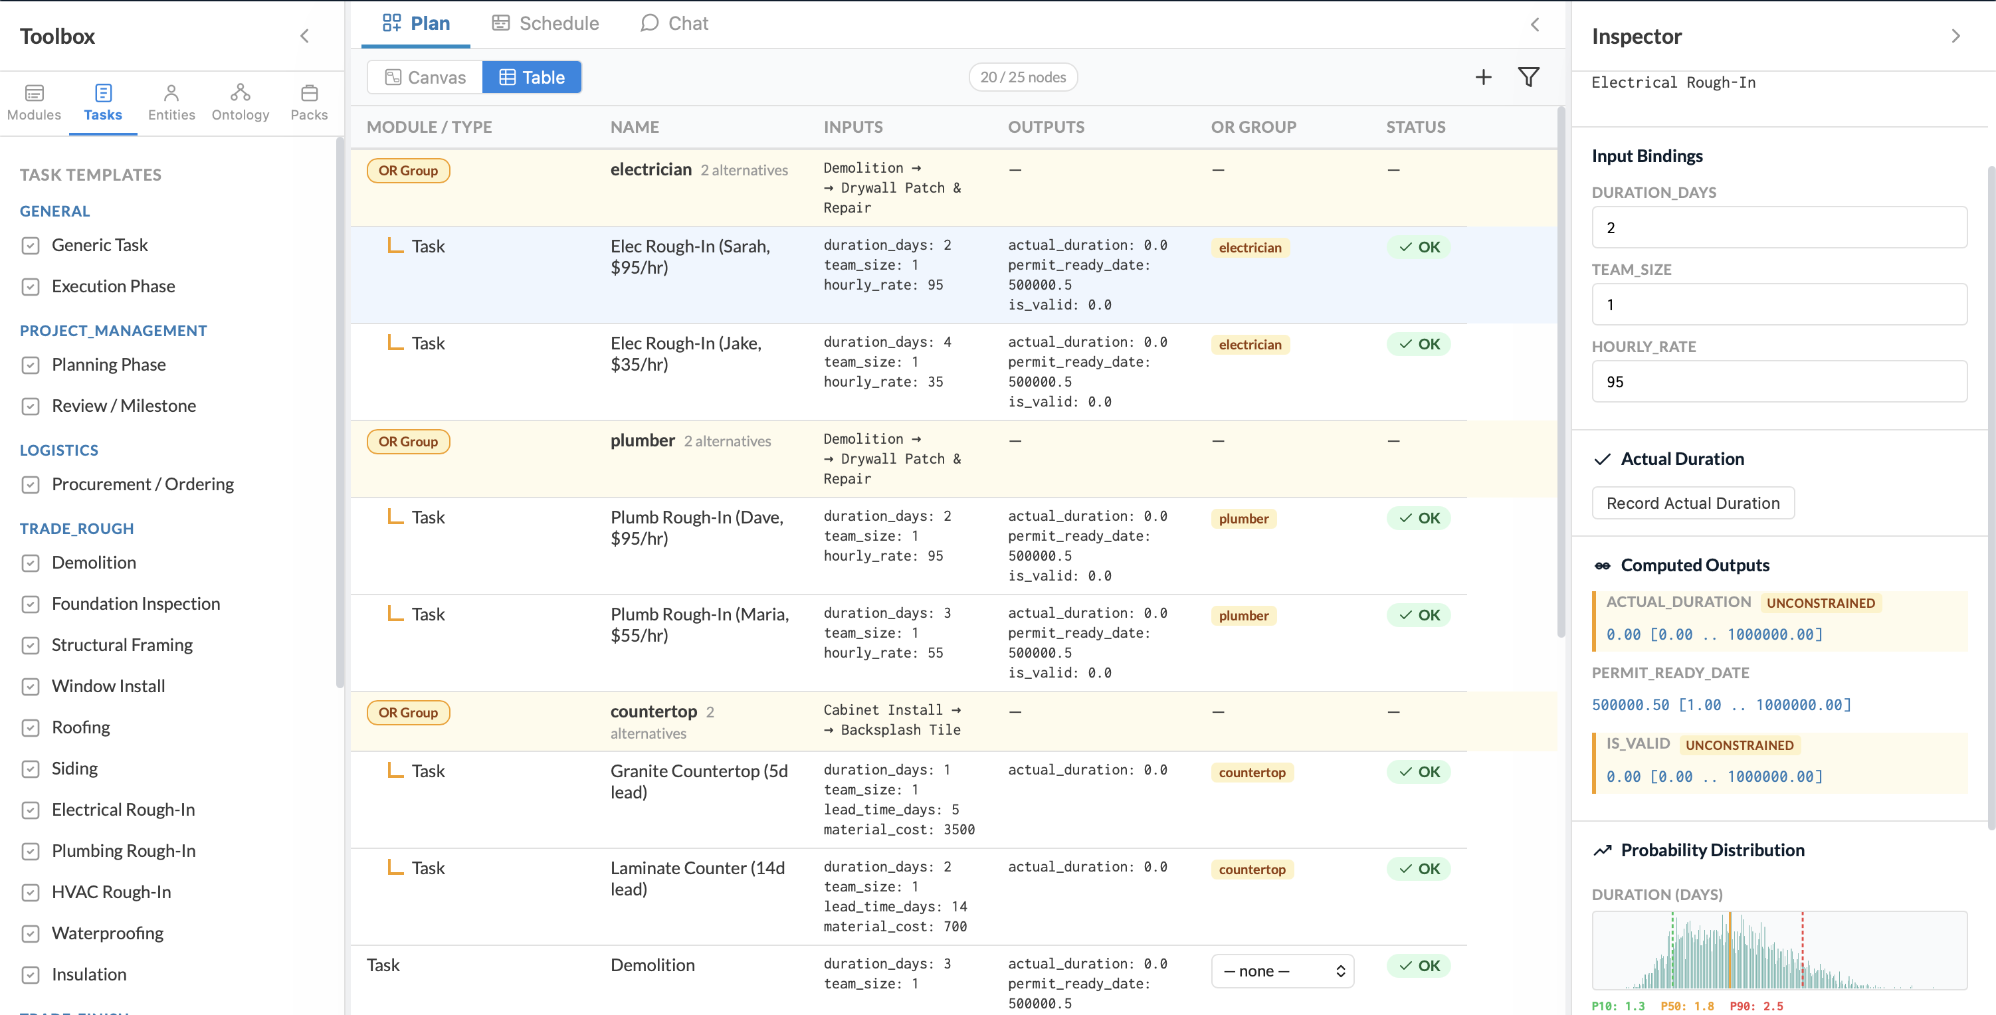Select the Table view button
Image resolution: width=1996 pixels, height=1015 pixels.
532,76
